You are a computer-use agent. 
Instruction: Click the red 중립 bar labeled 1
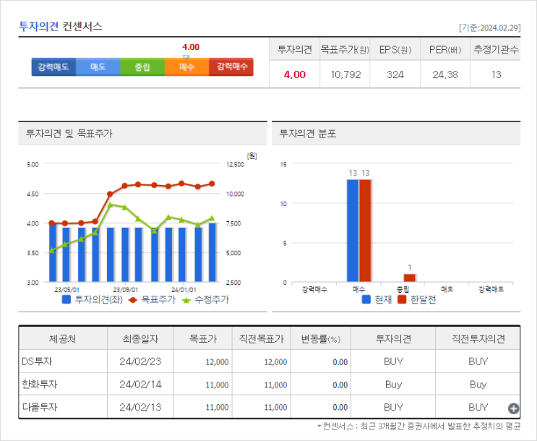click(x=409, y=278)
